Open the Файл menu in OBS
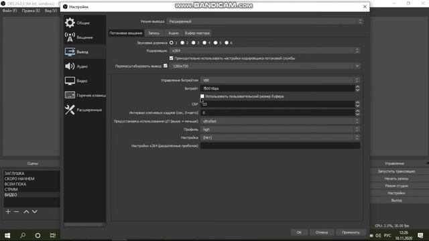The height and width of the screenshot is (241, 429). 9,11
